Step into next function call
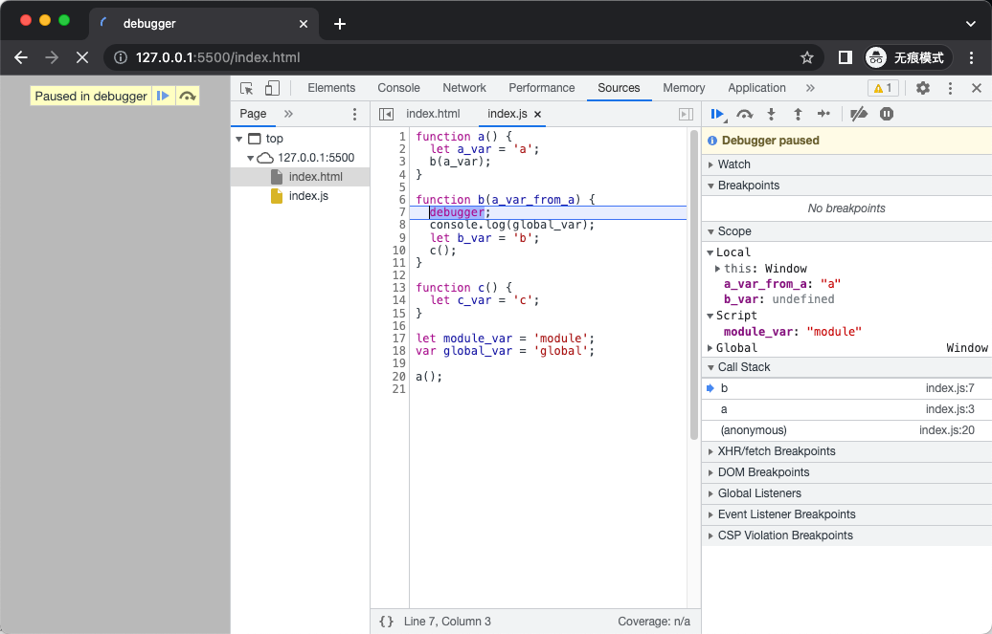Image resolution: width=992 pixels, height=634 pixels. (771, 115)
